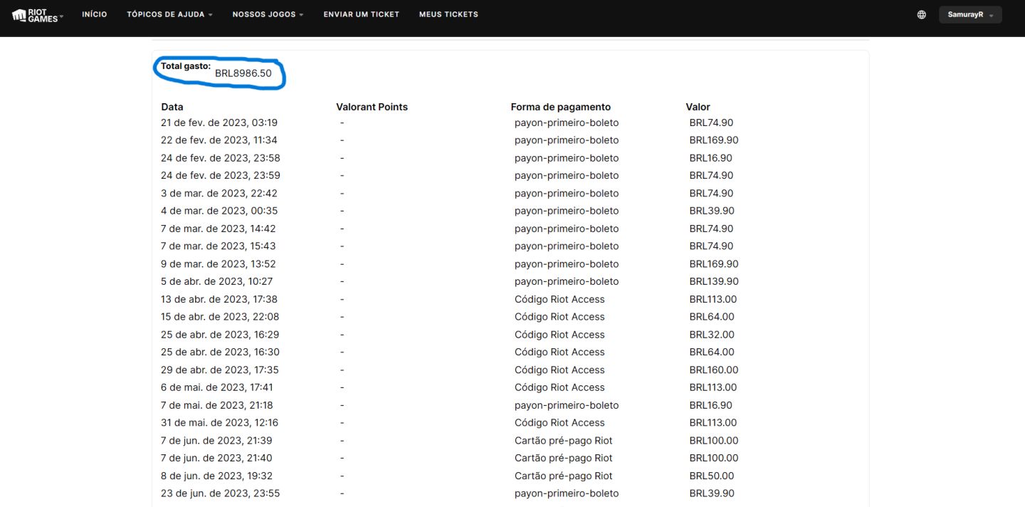Image resolution: width=1025 pixels, height=507 pixels.
Task: Click the BRL139.90 amount on 5 de abr.
Action: (x=714, y=281)
